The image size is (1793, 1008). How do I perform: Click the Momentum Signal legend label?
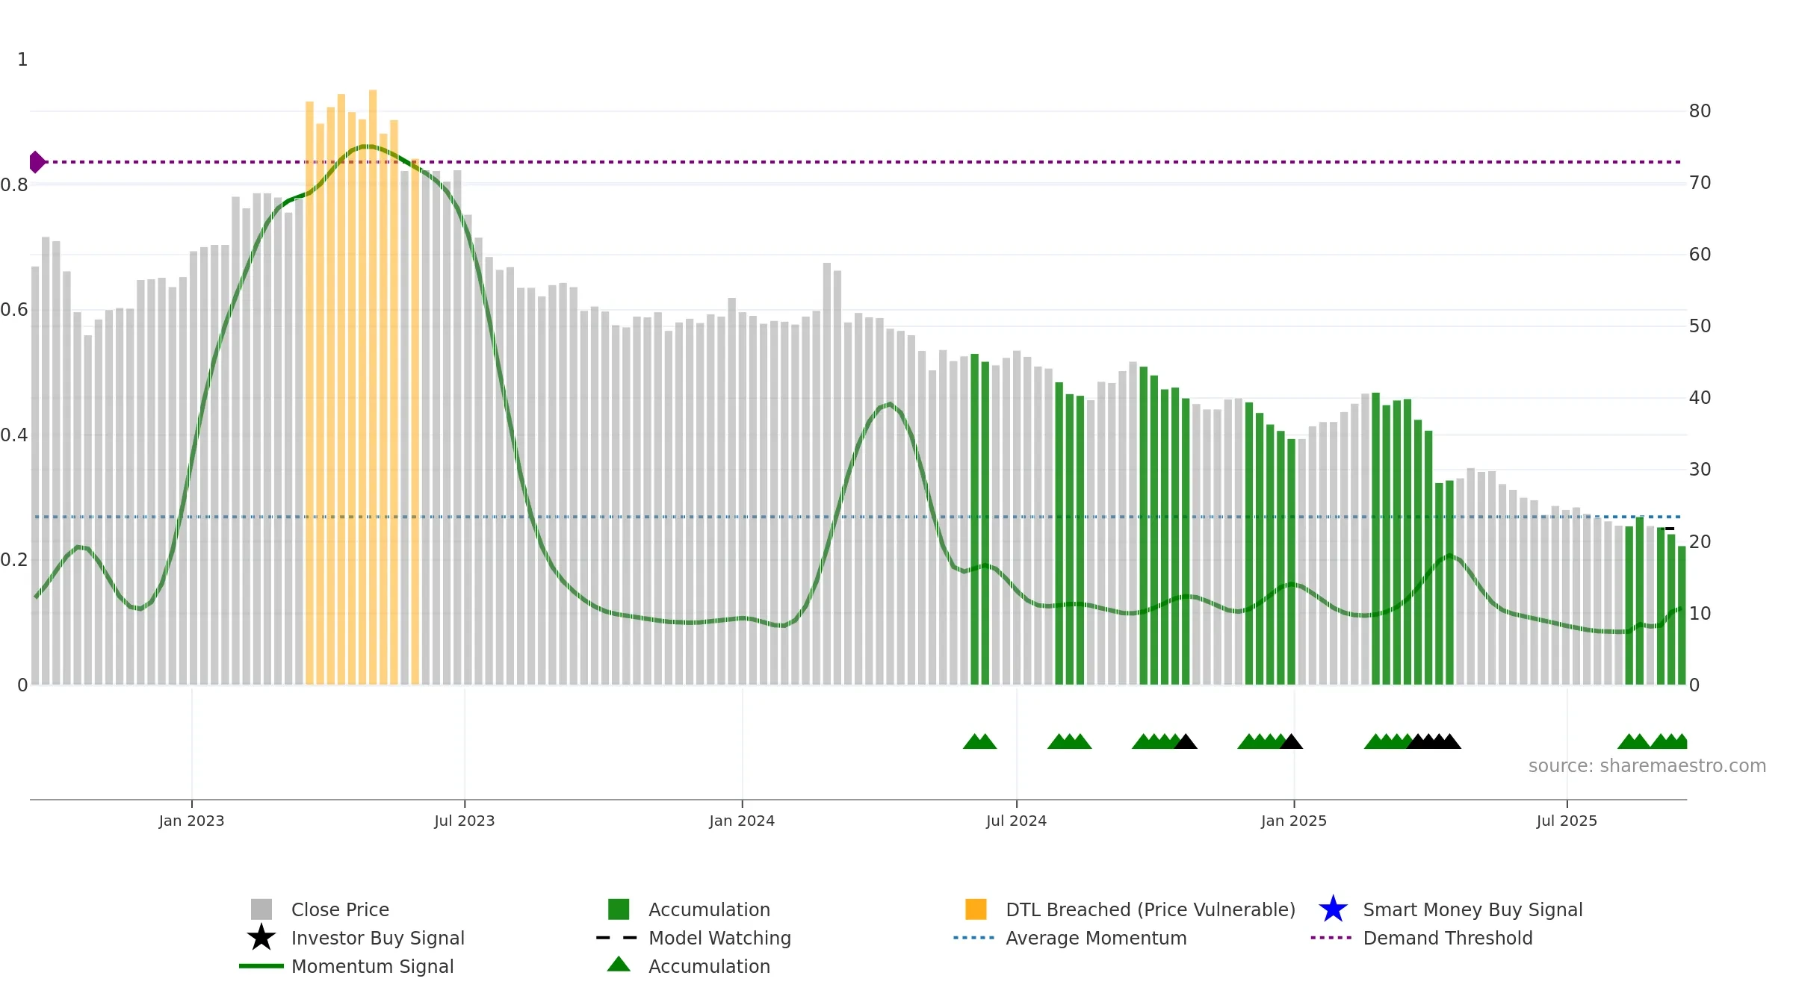372,966
